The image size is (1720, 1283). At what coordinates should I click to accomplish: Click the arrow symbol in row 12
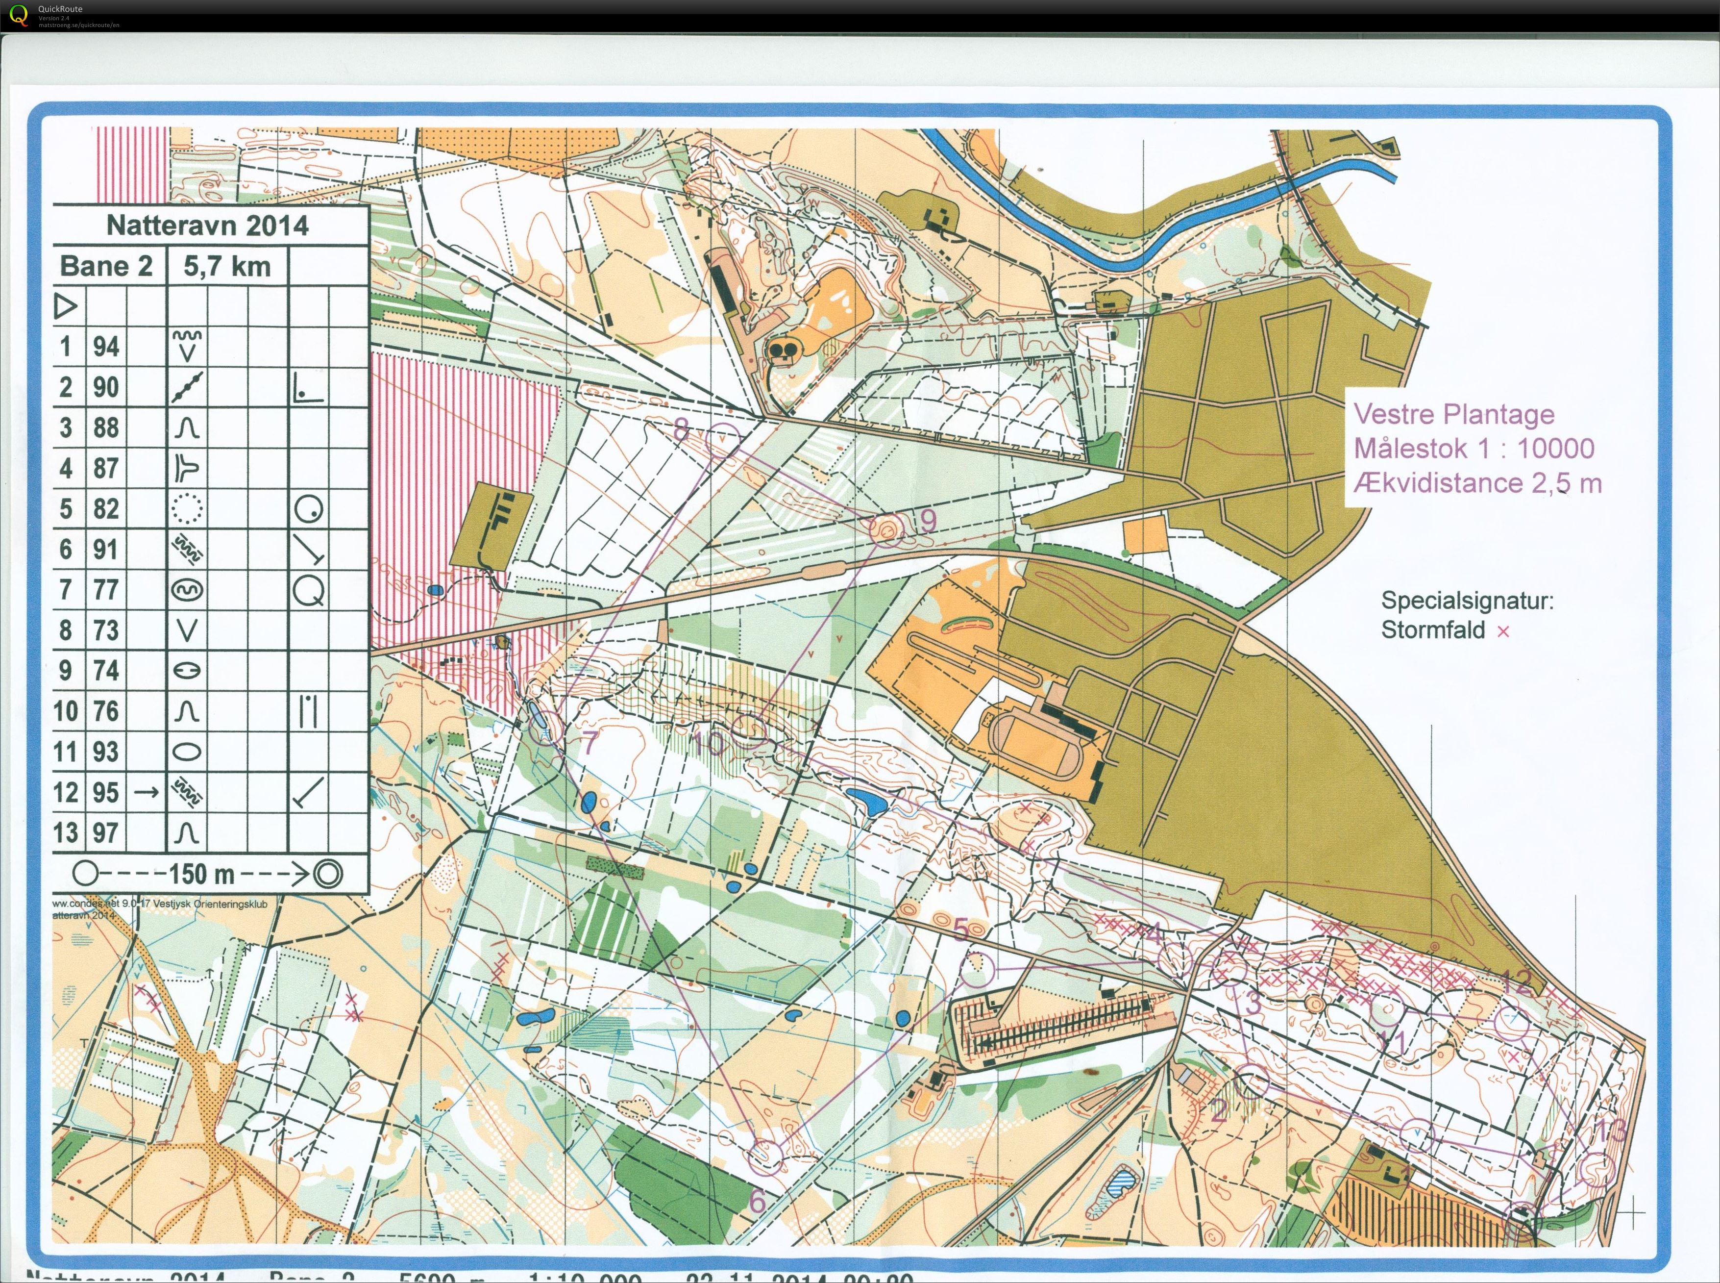point(147,792)
